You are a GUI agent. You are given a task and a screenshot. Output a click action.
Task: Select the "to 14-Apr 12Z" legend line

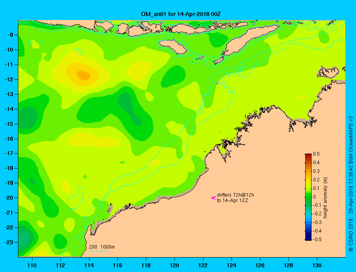click(233, 200)
